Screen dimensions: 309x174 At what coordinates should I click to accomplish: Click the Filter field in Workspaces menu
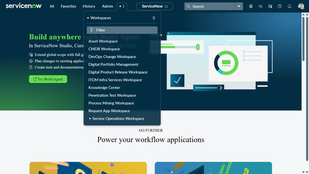tap(122, 30)
